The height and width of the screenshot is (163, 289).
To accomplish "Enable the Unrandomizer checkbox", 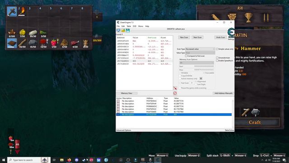I will point(217,58).
